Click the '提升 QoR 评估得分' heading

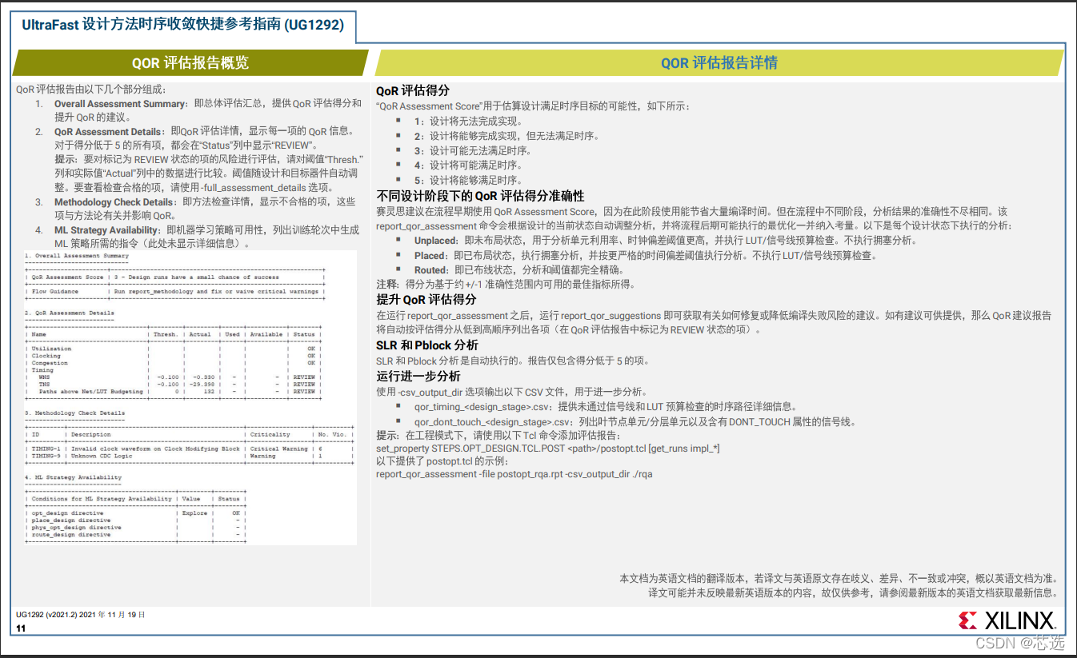tap(426, 300)
